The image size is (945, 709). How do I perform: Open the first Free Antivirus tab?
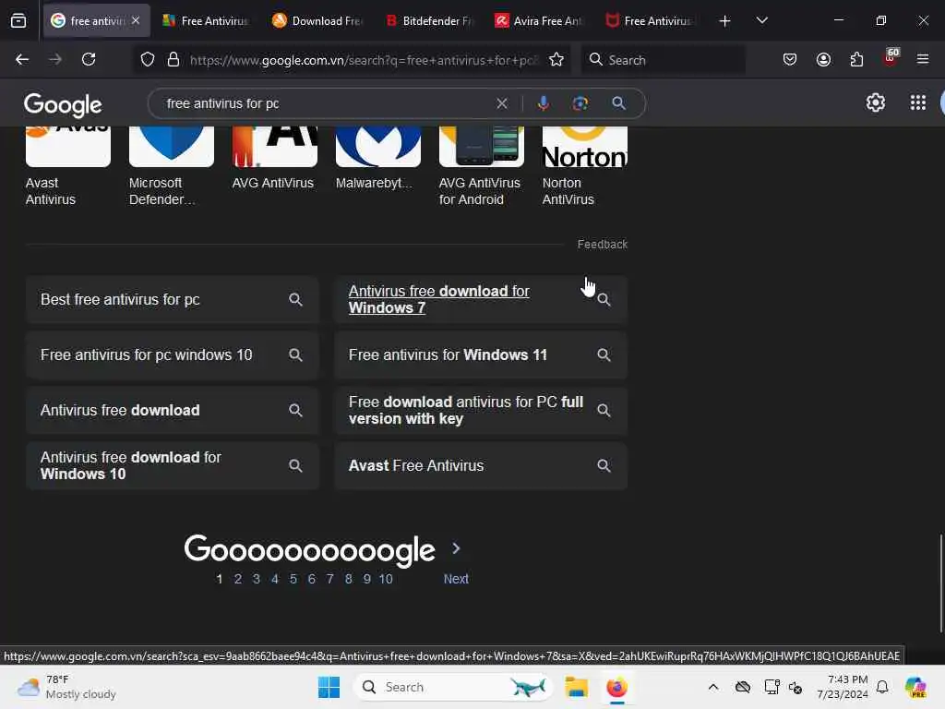[x=206, y=20]
